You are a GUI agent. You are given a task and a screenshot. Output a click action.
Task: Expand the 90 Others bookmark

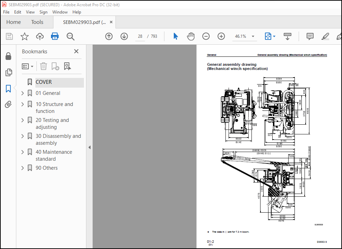click(23, 168)
